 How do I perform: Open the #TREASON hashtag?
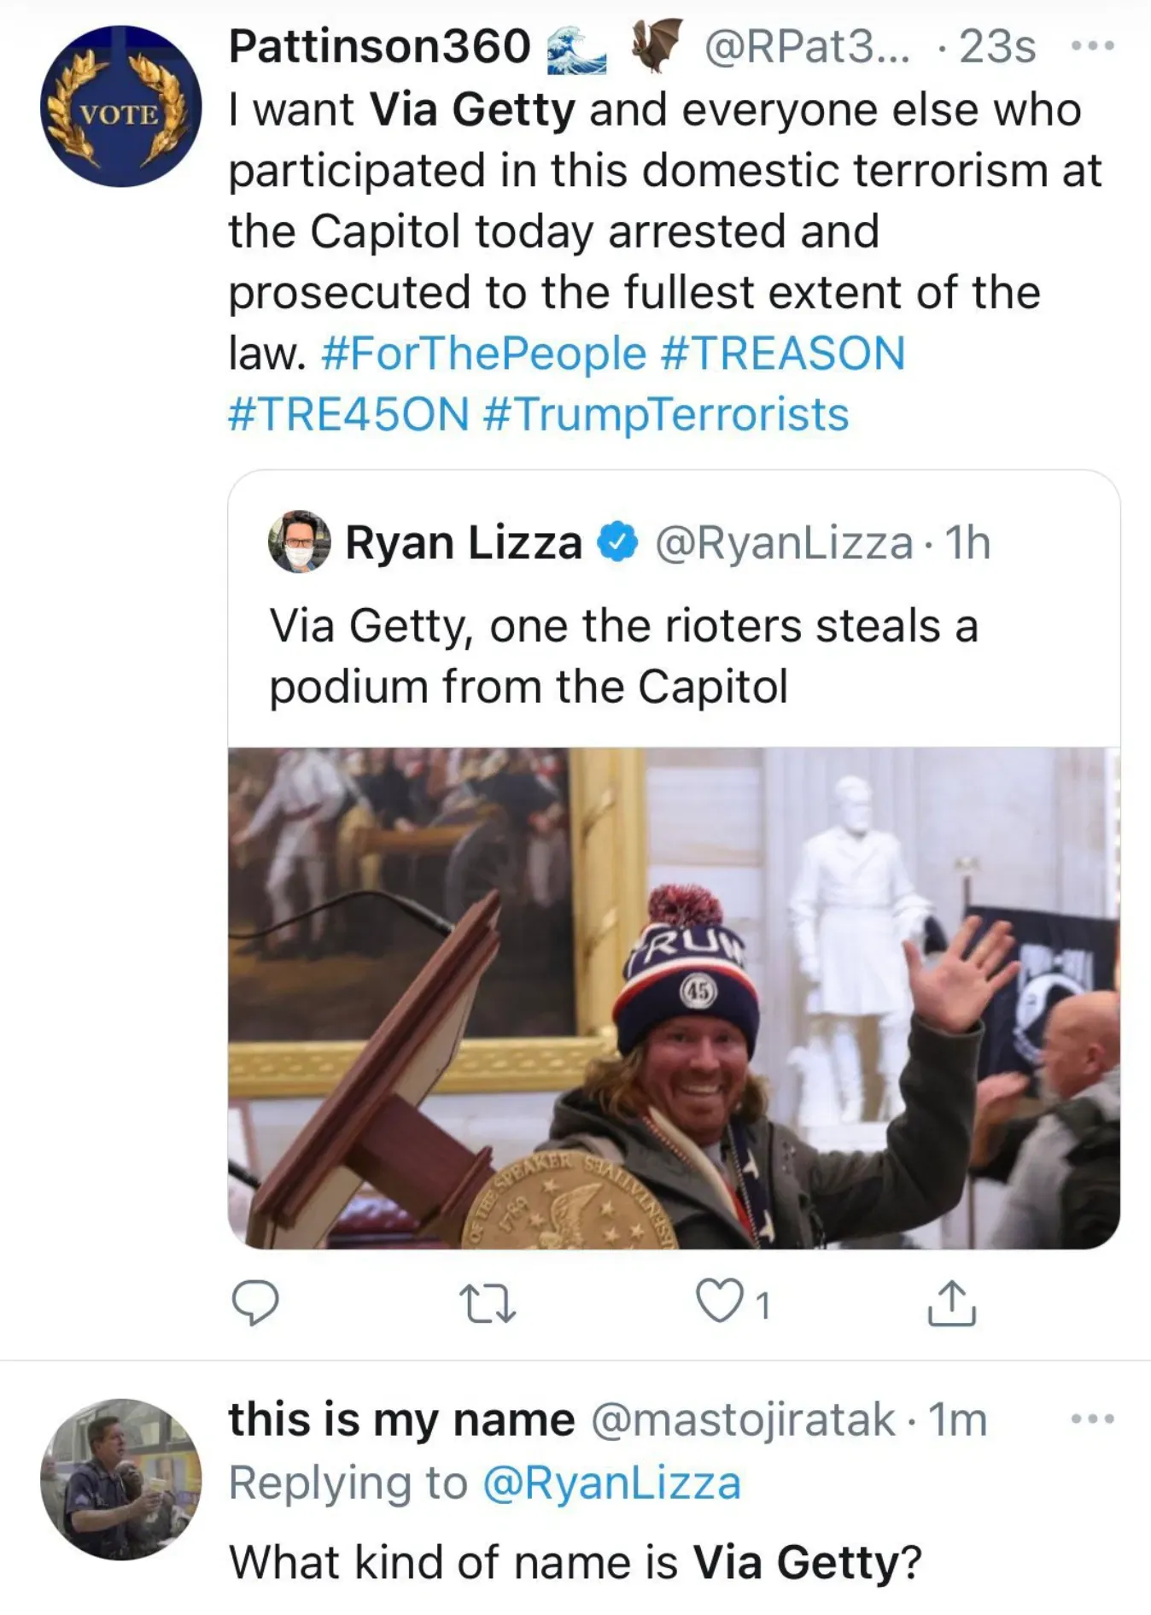coord(783,354)
